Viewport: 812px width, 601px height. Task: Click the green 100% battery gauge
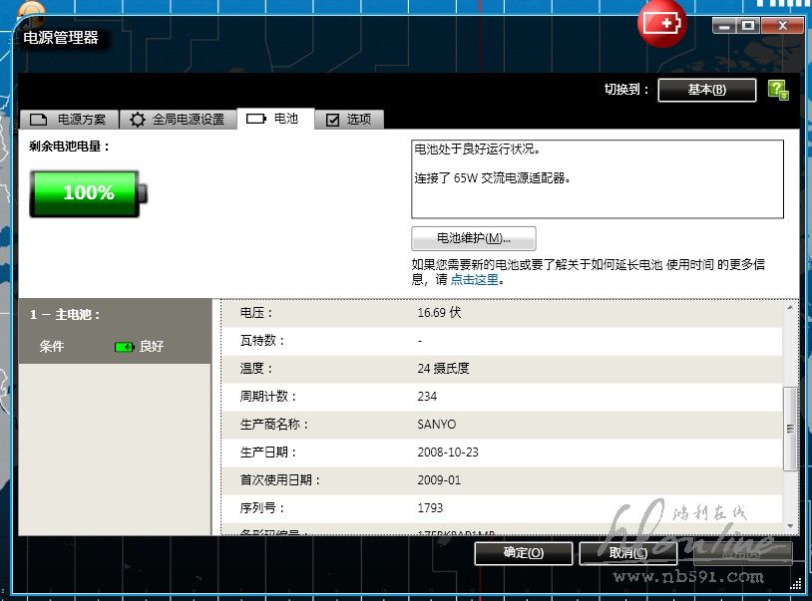point(88,193)
